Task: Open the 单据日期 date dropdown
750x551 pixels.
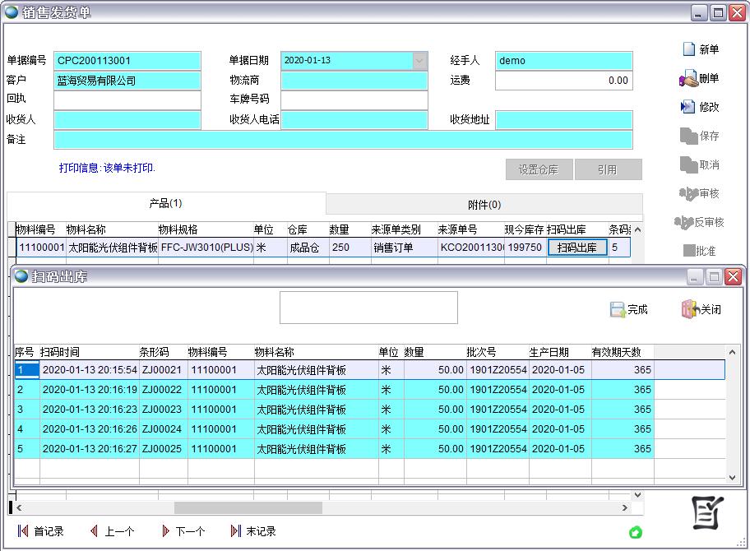Action: tap(419, 61)
